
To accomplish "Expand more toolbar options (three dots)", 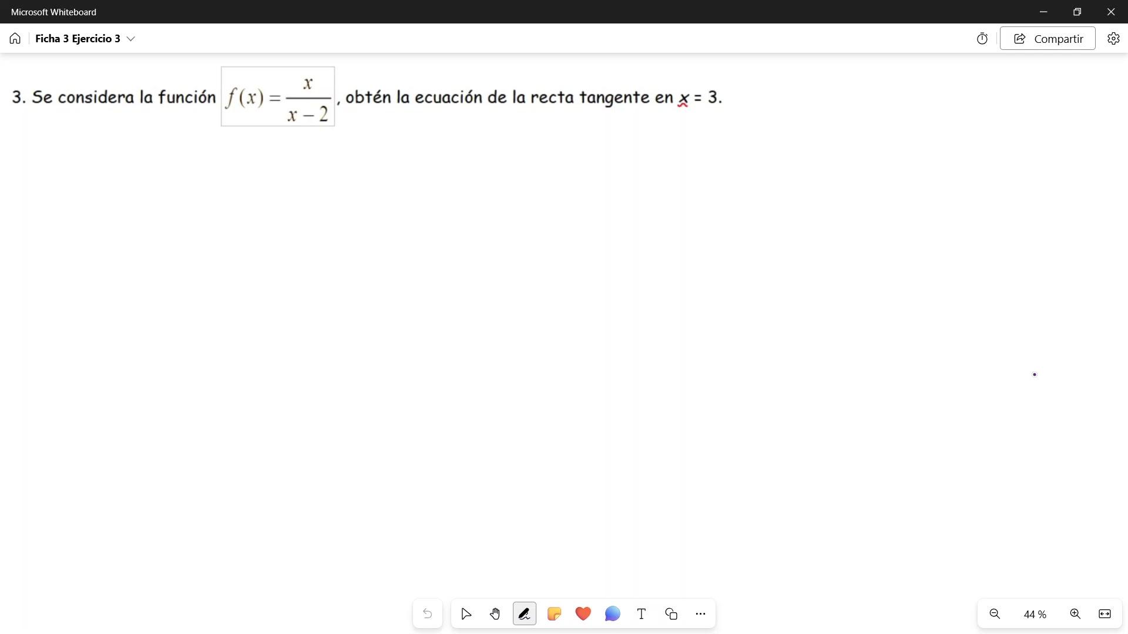I will tap(700, 614).
